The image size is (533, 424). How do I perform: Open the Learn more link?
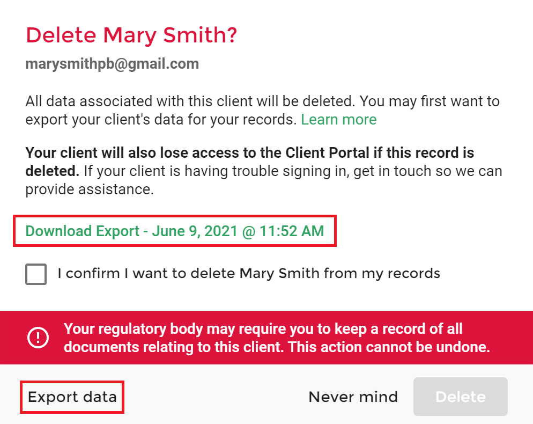click(x=338, y=120)
